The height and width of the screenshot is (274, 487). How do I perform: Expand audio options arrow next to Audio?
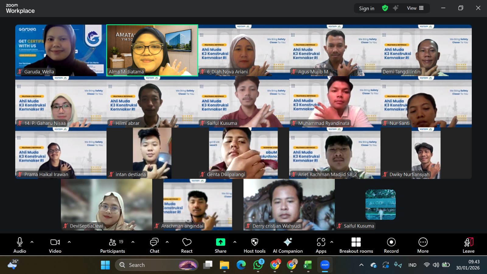tap(32, 242)
